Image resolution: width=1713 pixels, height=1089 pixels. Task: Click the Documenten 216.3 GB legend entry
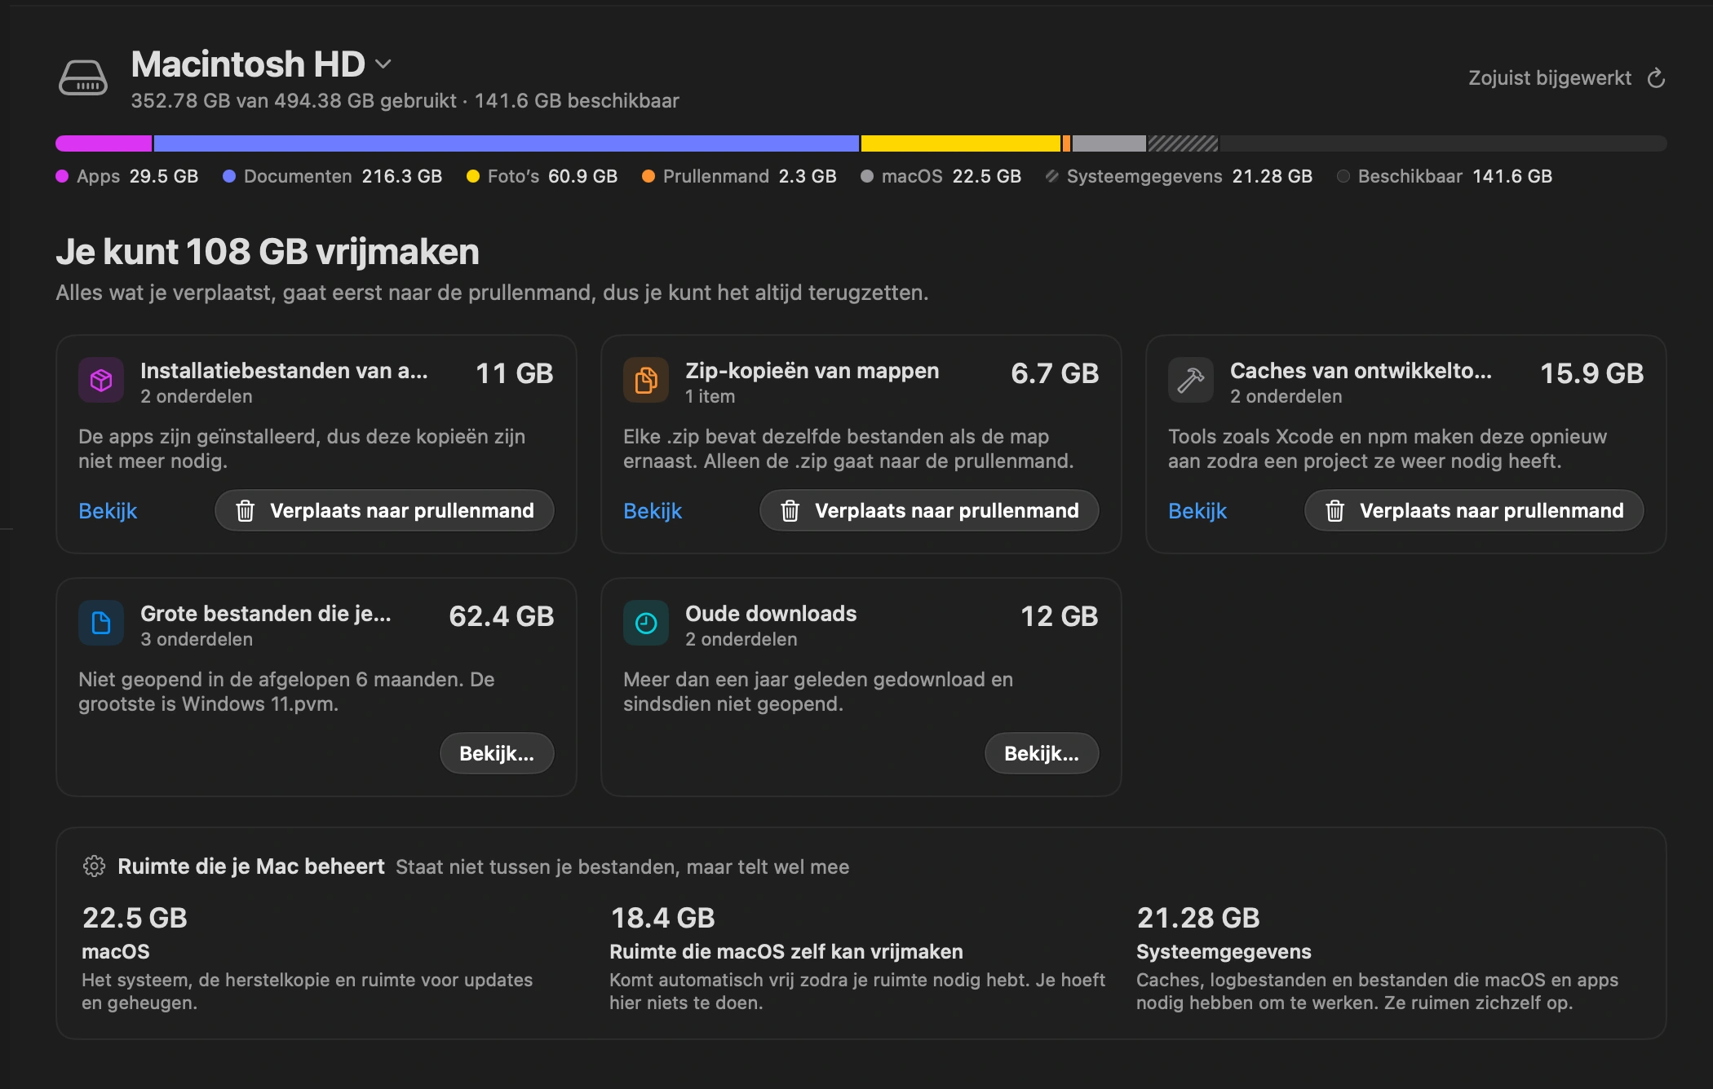[x=333, y=176]
